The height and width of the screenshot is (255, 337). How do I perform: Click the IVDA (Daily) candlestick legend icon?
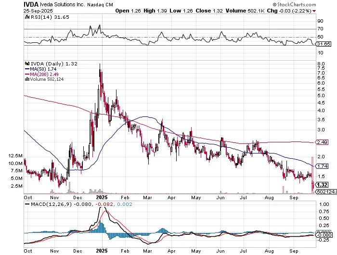[x=27, y=64]
